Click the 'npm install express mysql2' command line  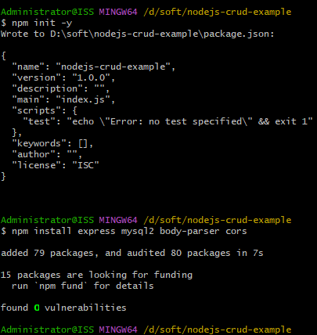tap(124, 231)
